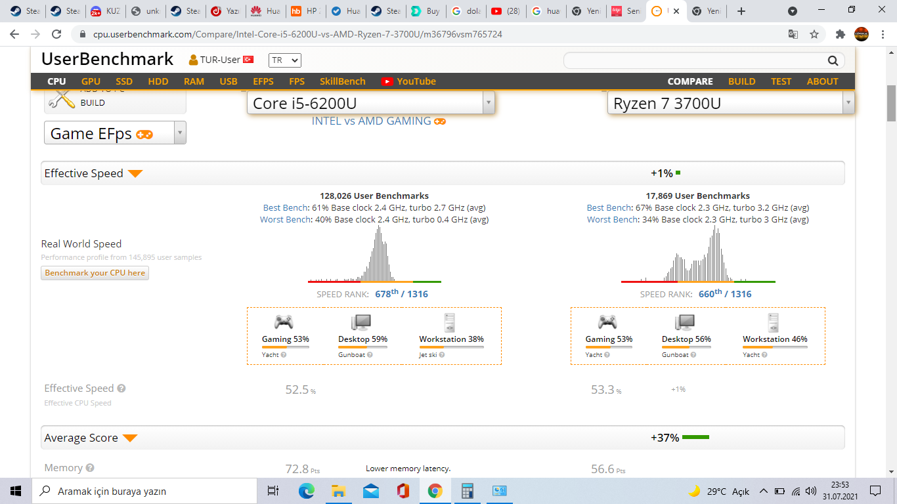Click the volume icon in the system tray
This screenshot has width=897, height=504.
click(811, 491)
